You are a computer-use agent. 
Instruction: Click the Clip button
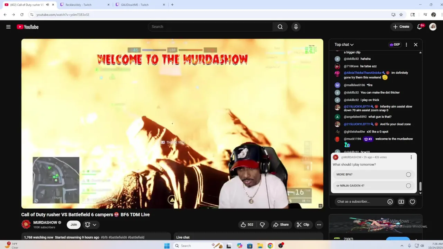(x=303, y=224)
